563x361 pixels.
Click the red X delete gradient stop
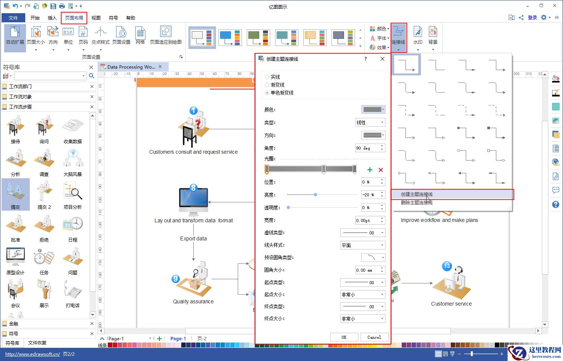(381, 170)
